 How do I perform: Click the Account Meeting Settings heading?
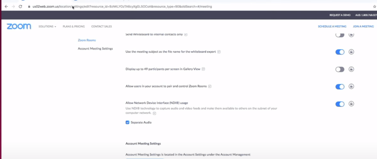click(x=143, y=144)
